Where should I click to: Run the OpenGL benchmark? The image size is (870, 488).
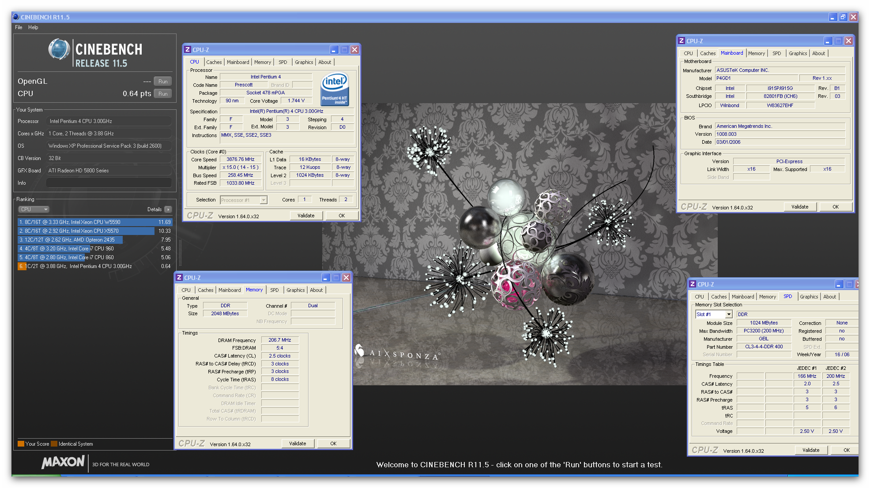[x=163, y=82]
